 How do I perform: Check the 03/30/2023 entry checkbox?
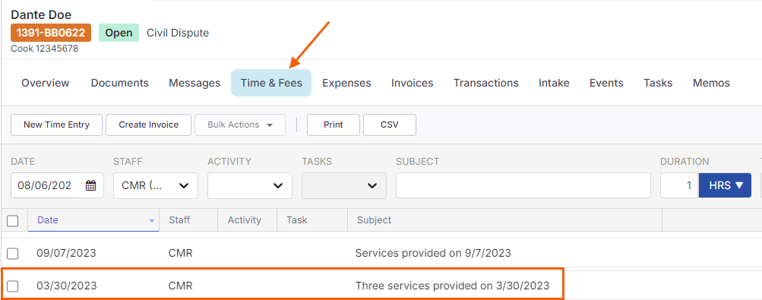point(13,286)
